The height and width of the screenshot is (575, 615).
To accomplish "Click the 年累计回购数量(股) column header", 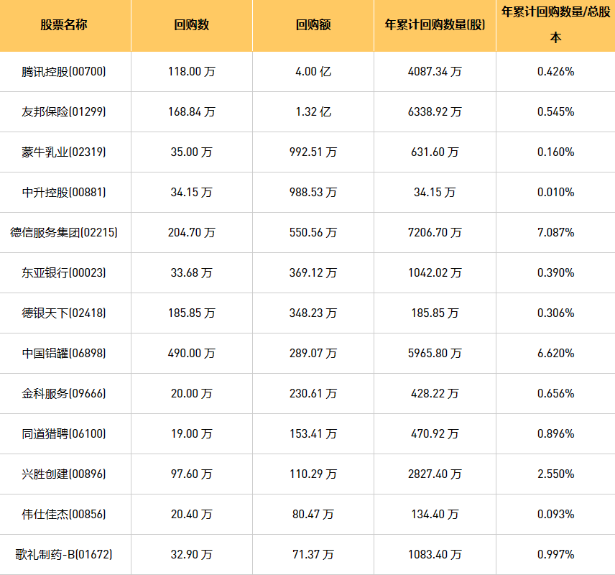I will pyautogui.click(x=435, y=24).
